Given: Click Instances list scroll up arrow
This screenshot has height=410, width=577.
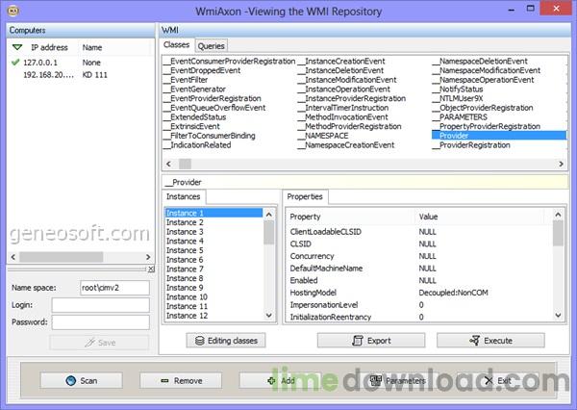Looking at the screenshot, I should pos(269,215).
